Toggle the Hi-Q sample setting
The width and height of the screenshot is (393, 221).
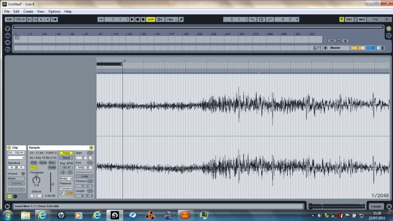(x=33, y=167)
